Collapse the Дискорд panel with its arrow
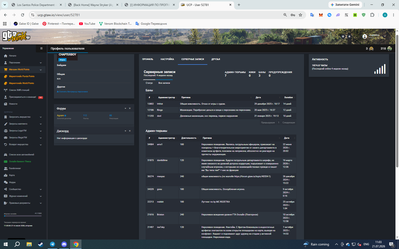Image resolution: width=399 pixels, height=249 pixels. click(125, 131)
